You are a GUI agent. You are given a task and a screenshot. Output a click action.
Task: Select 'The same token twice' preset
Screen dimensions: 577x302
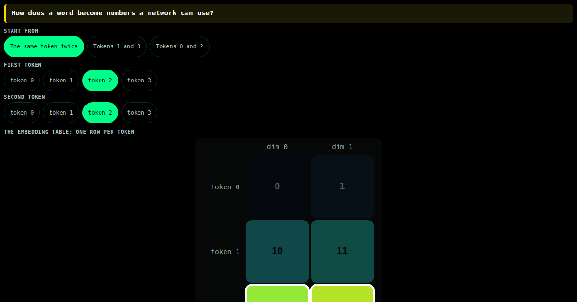44,46
